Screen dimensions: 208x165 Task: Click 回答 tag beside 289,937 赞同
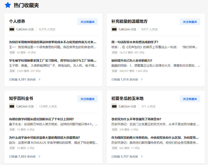coord(115,71)
